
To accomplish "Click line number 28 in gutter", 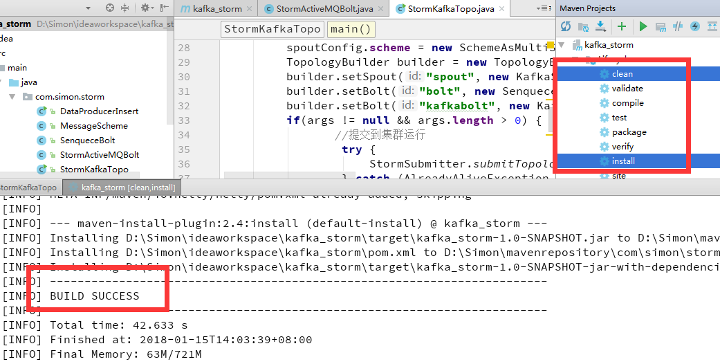I will (x=184, y=48).
